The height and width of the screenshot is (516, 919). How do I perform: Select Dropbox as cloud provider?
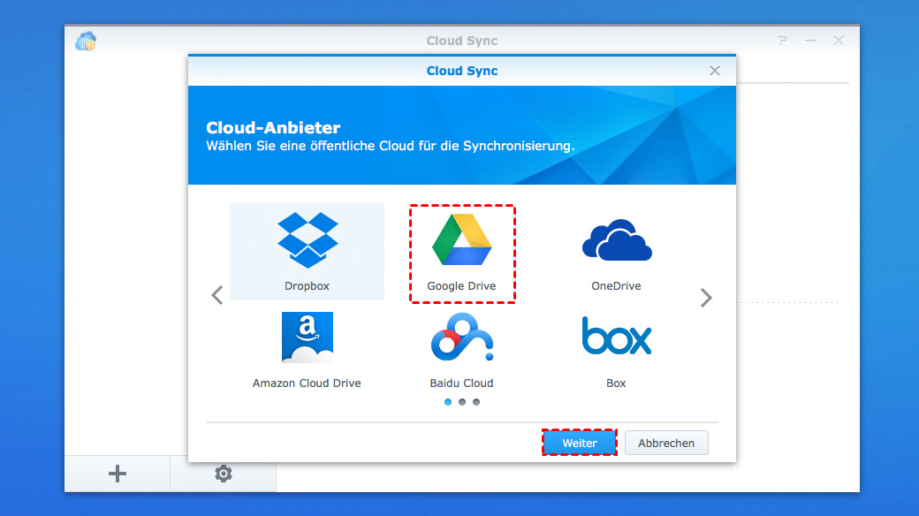pos(308,252)
